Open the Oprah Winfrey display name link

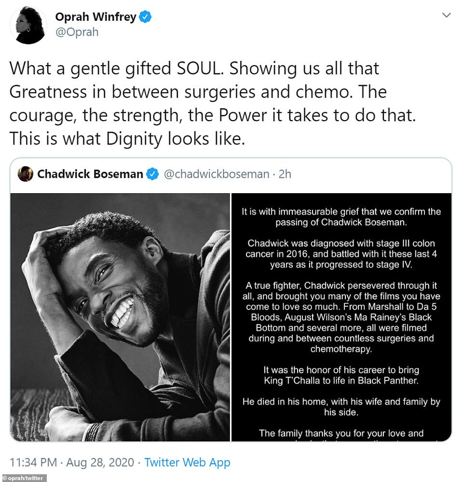click(x=96, y=17)
